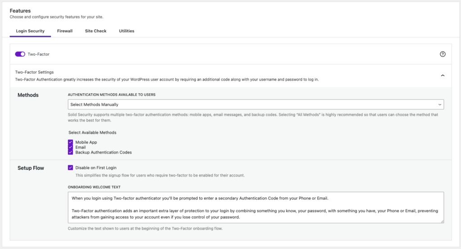Click the Authentication Methods Available to Users label
461x249 pixels.
coord(112,95)
